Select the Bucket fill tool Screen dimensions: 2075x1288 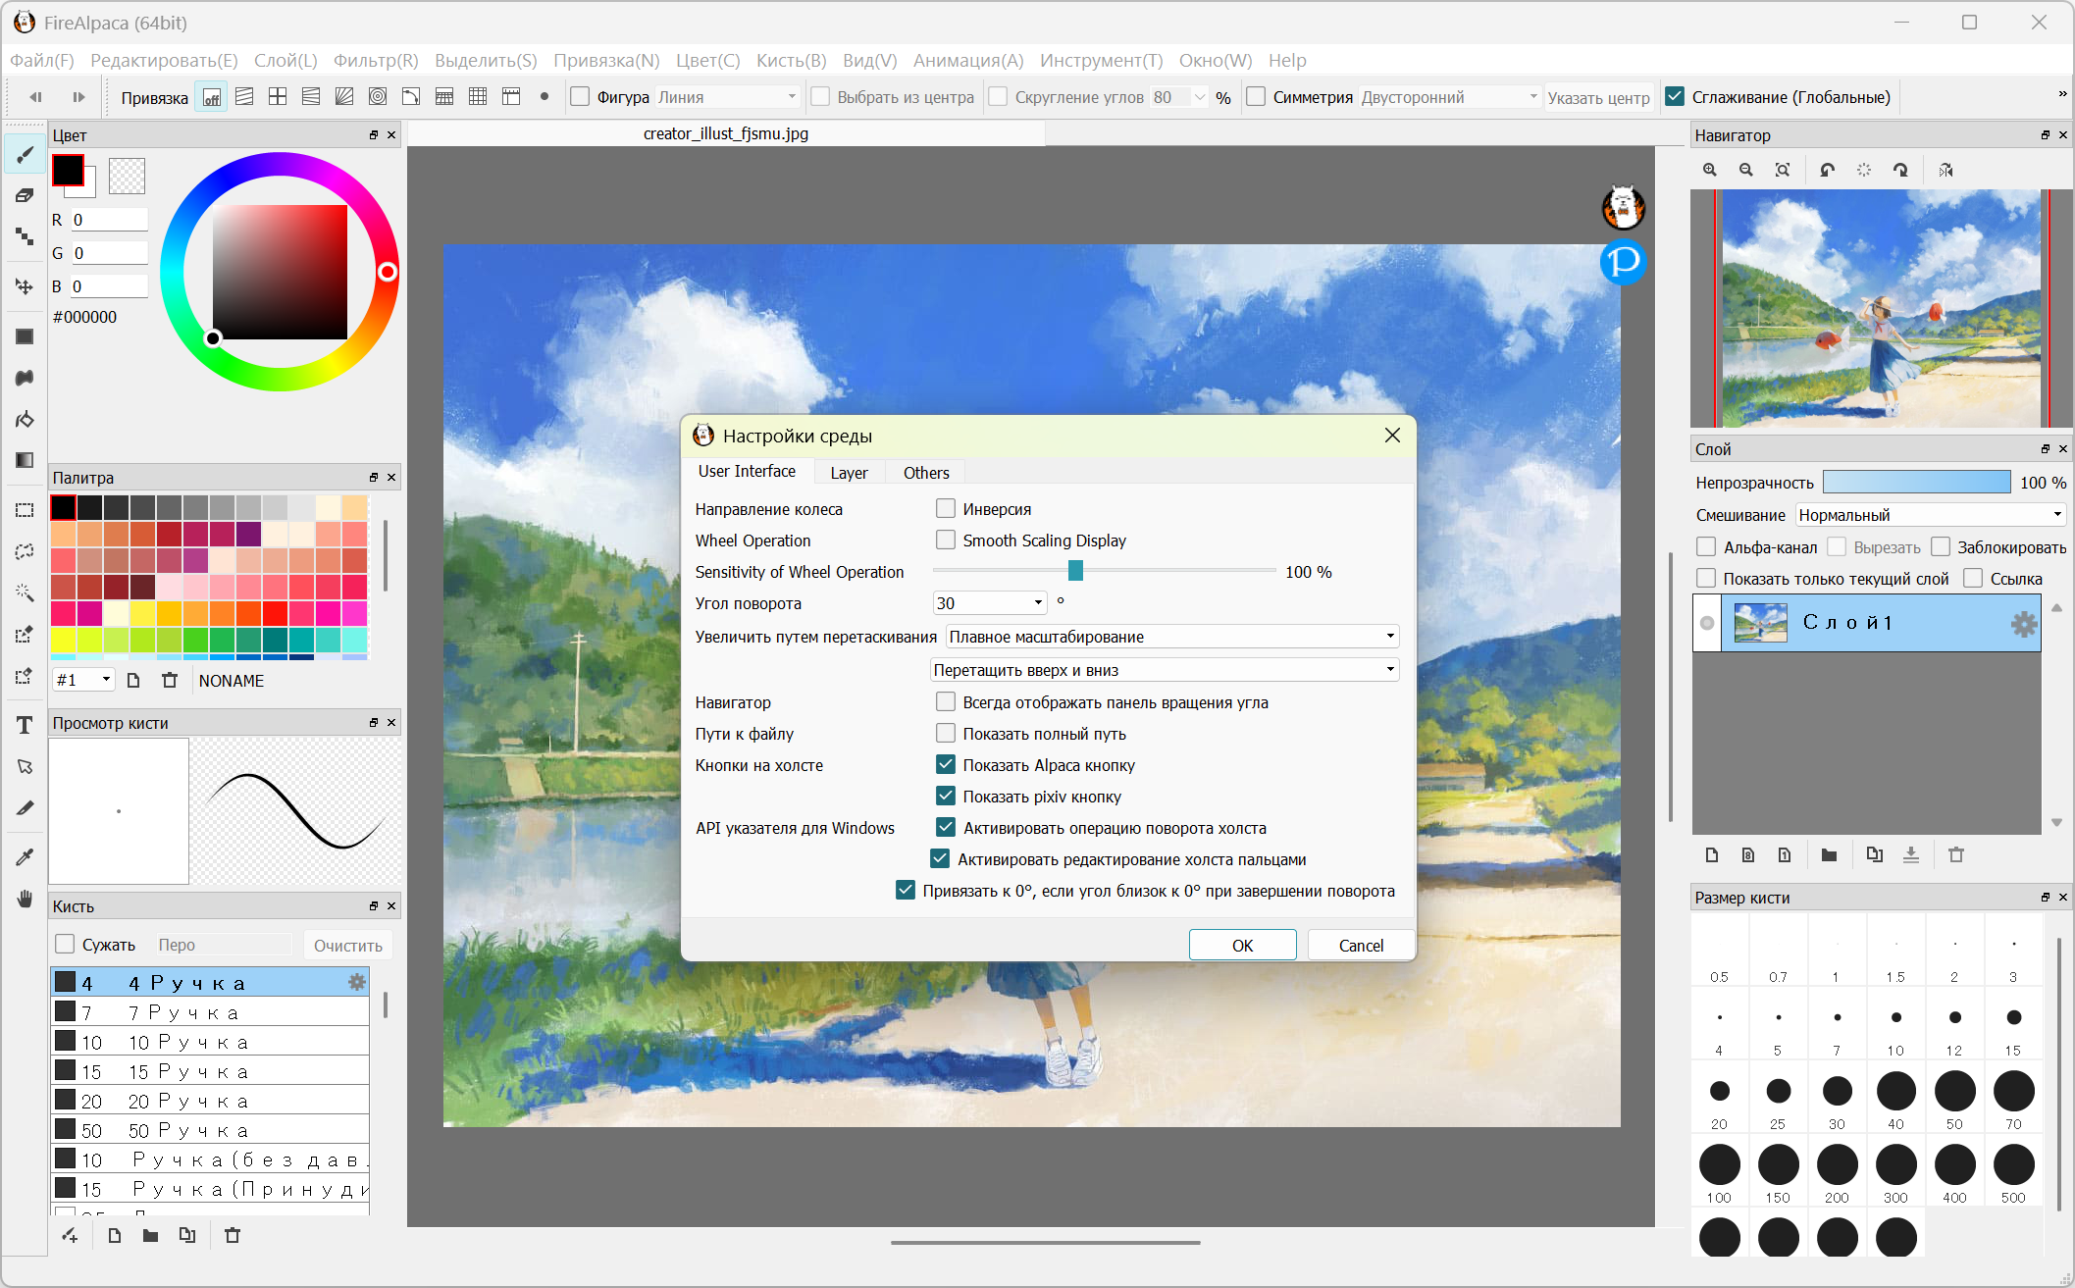pyautogui.click(x=25, y=420)
